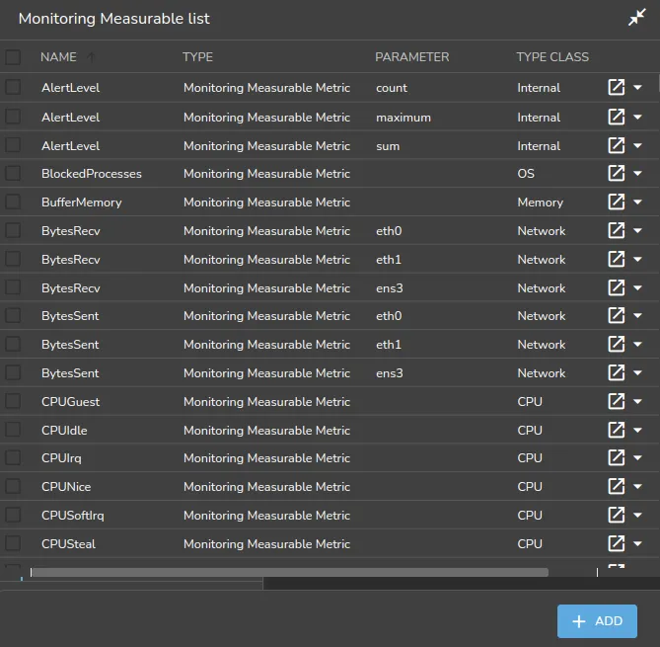The image size is (660, 647).
Task: Open CPUNice entry via open icon
Action: tap(617, 486)
